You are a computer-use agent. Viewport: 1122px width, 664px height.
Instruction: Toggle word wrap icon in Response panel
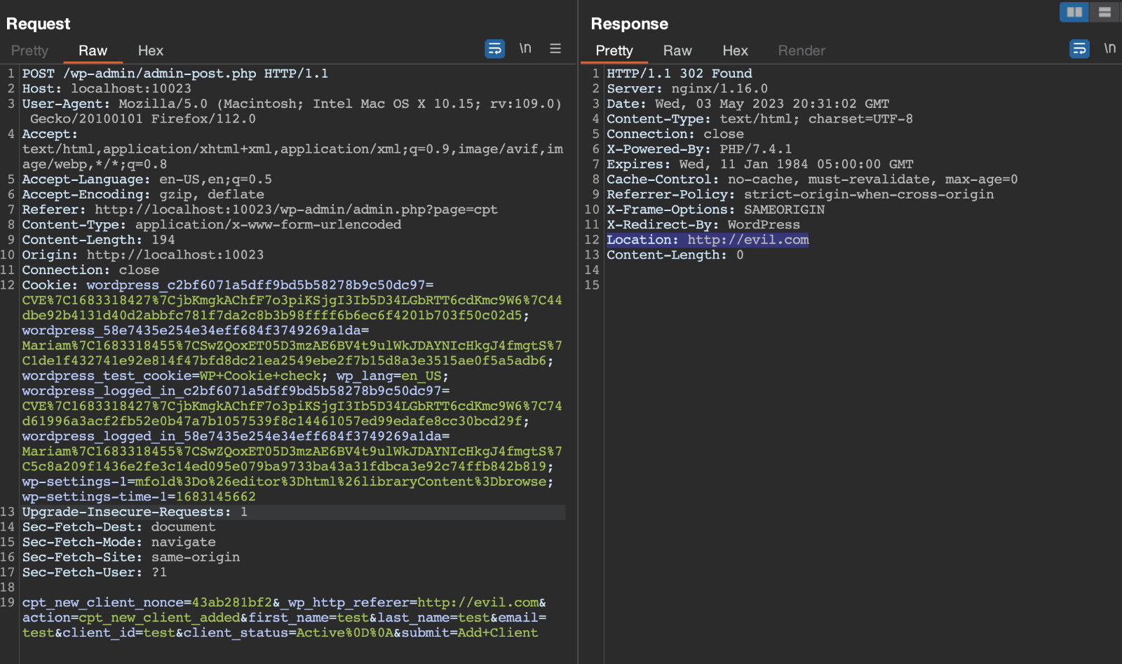click(1079, 48)
